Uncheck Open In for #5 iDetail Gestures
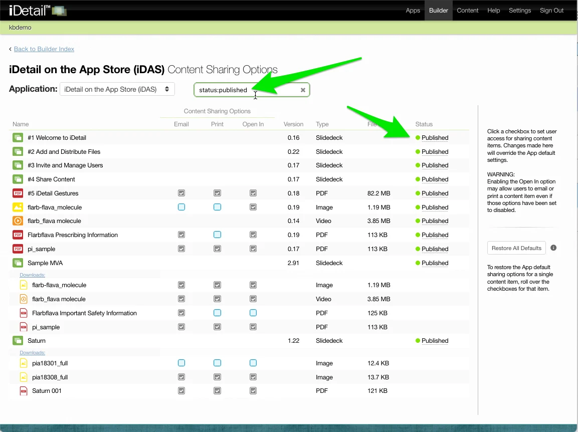This screenshot has width=578, height=432. coord(253,193)
